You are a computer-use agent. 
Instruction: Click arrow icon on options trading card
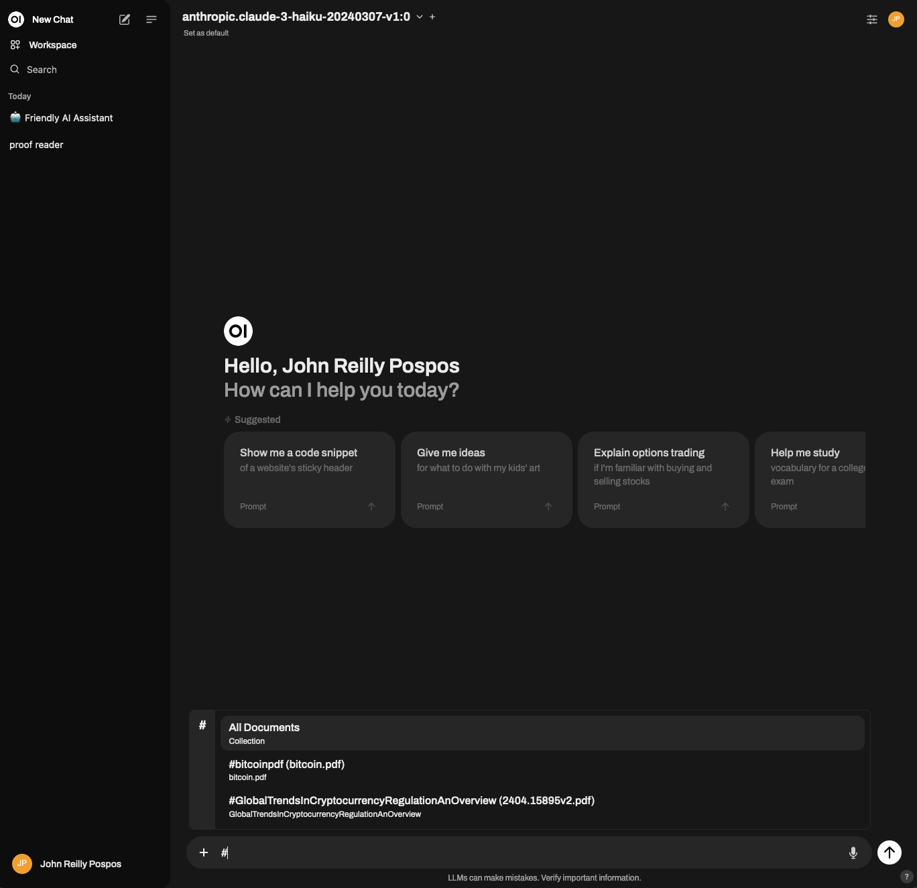pyautogui.click(x=725, y=507)
